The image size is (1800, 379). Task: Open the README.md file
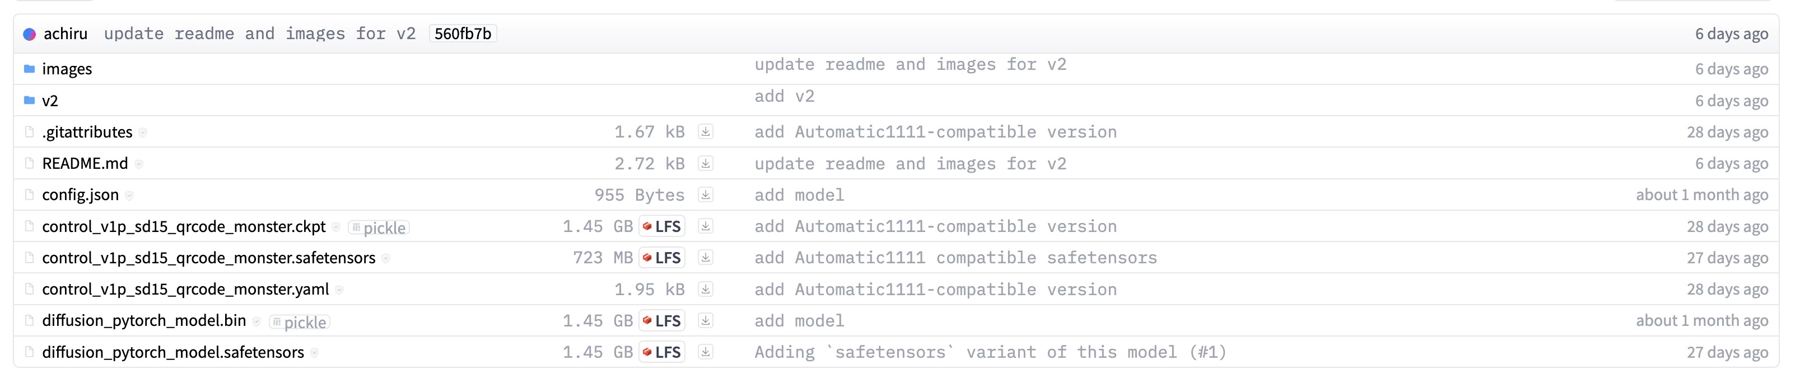pos(85,163)
